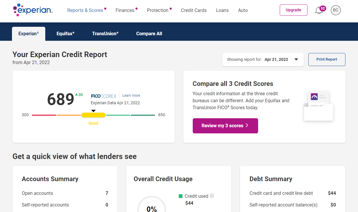
Task: Switch to the Equifax tab
Action: click(65, 34)
